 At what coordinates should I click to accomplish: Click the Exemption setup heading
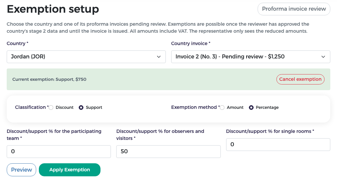click(x=53, y=9)
